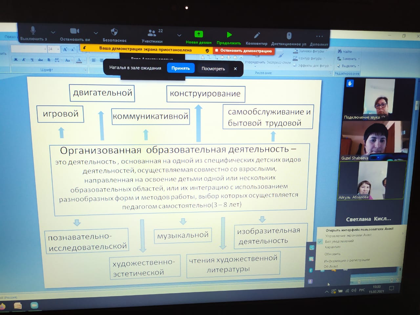Choose 'Обновить' in the Avast context menu
Viewport: 420px width, 315px height.
click(x=332, y=254)
